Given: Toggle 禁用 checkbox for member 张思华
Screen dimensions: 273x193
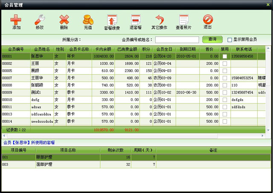Looking at the screenshot, I should coord(225,56).
